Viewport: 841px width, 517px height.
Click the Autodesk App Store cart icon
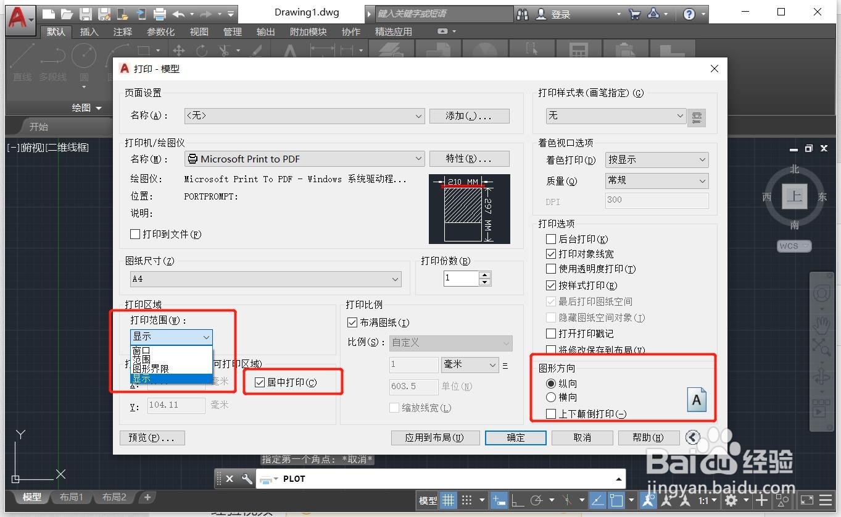[x=634, y=14]
